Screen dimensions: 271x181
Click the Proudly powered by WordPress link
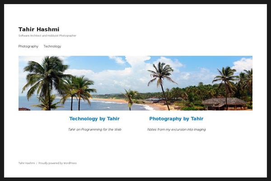[x=57, y=163]
